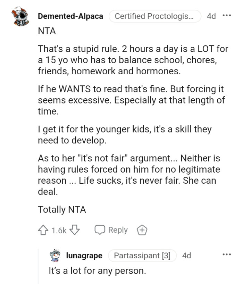Click the "Totally NTA" closing line
Image resolution: width=243 pixels, height=284 pixels.
pyautogui.click(x=62, y=210)
